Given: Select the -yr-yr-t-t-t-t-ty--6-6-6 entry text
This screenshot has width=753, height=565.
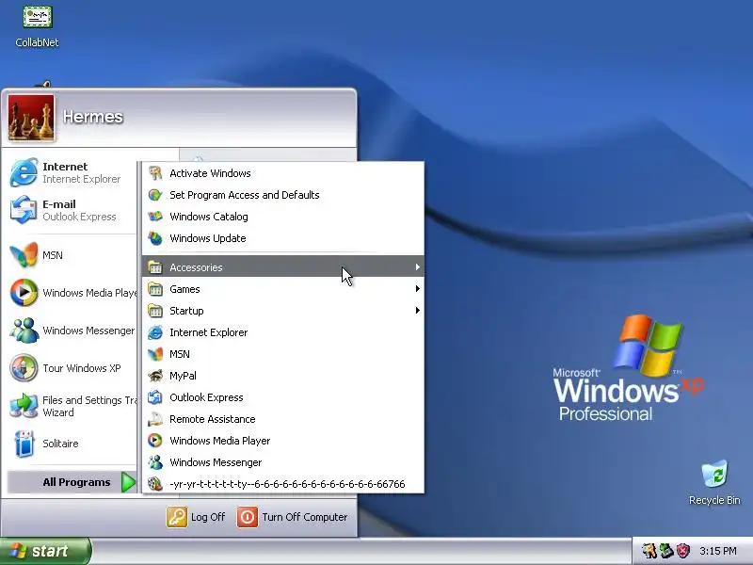Looking at the screenshot, I should tap(287, 484).
